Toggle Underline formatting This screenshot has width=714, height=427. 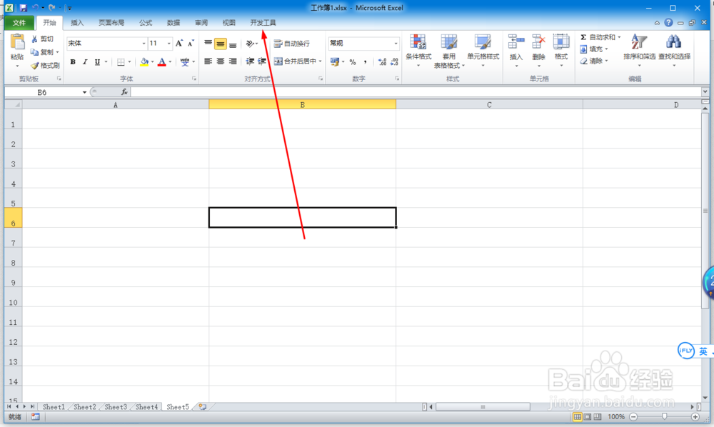[97, 62]
